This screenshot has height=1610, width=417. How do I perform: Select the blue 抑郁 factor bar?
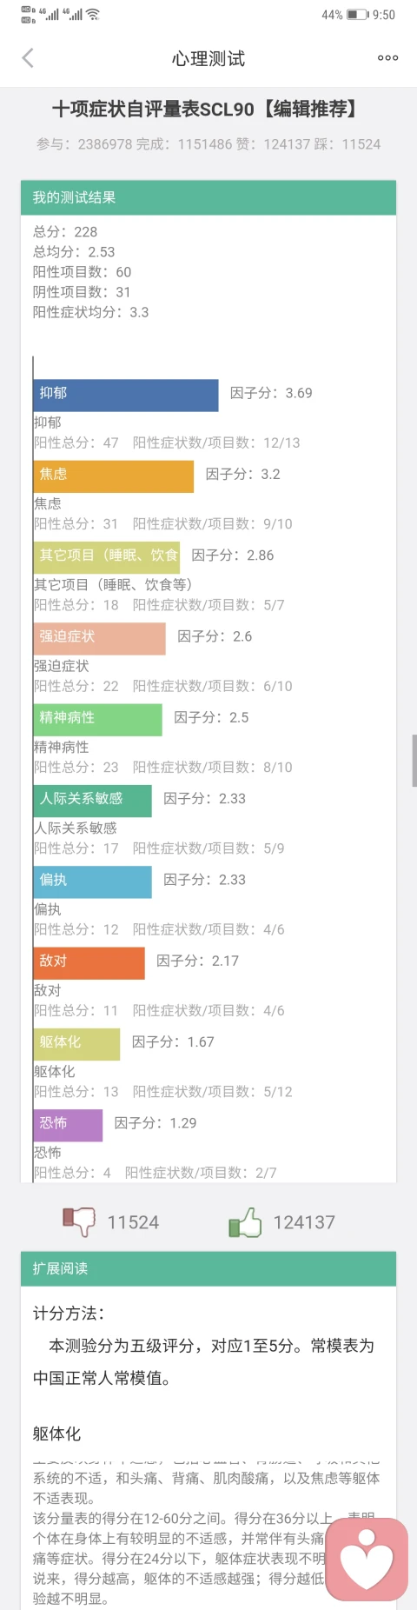126,395
